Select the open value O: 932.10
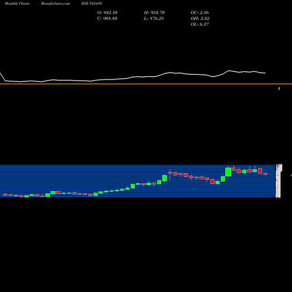 [107, 12]
